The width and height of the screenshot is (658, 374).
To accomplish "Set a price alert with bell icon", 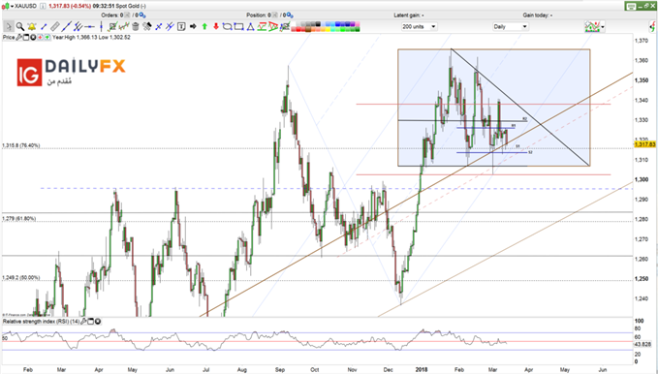I will [x=31, y=26].
